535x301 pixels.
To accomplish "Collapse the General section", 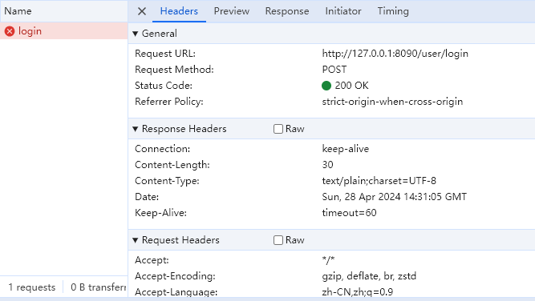I will [136, 34].
